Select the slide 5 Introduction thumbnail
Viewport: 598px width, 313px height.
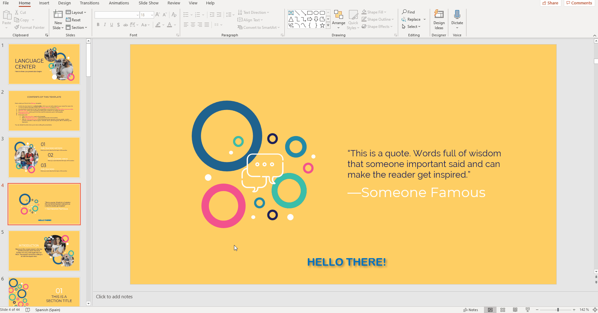pyautogui.click(x=44, y=251)
